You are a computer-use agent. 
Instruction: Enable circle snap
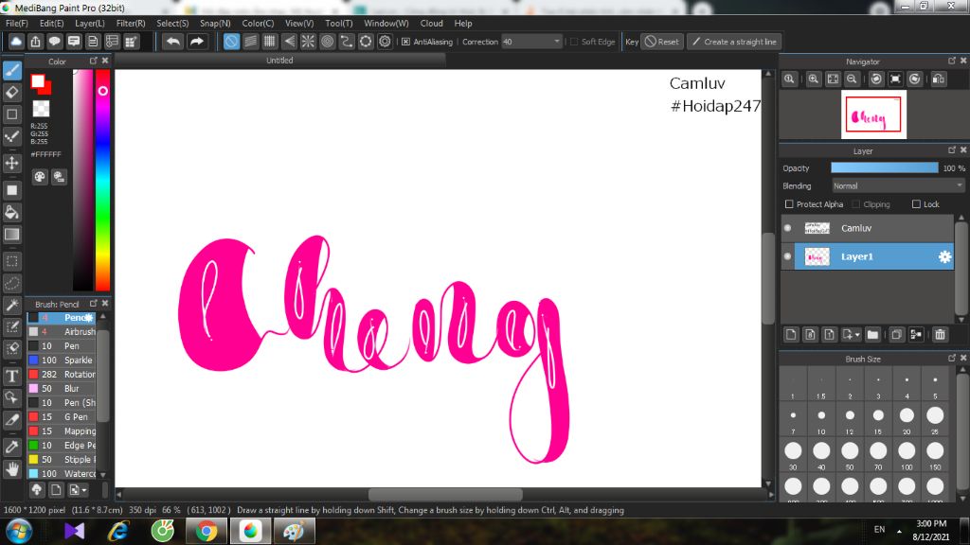pos(327,42)
